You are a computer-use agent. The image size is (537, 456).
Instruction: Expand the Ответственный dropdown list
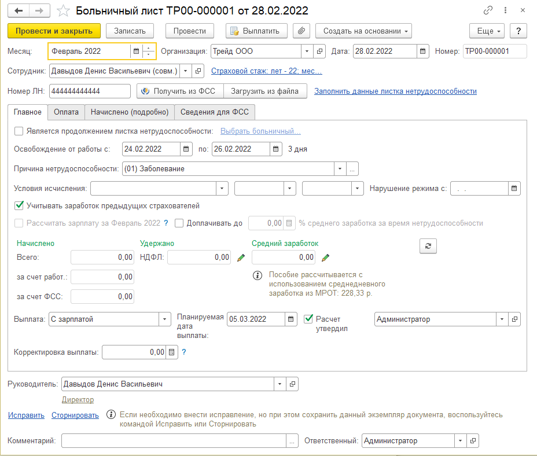point(460,440)
